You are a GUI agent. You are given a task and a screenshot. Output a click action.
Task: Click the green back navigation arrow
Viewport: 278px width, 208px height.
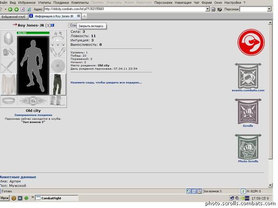[x=10, y=9]
